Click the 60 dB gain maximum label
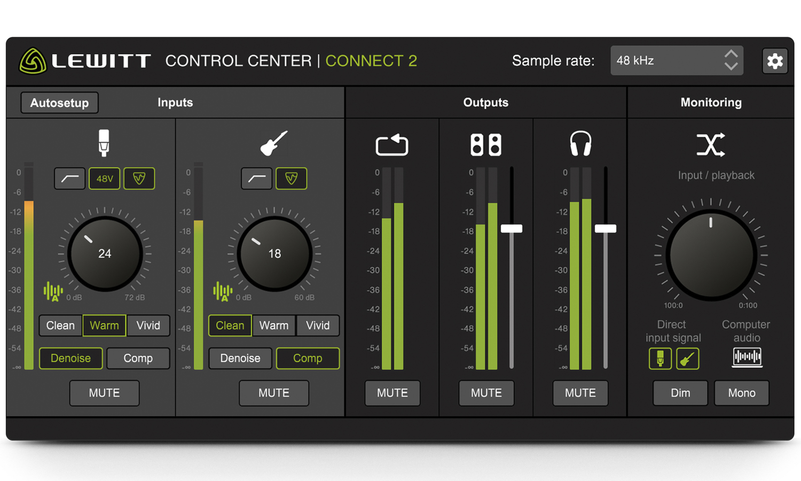 point(304,298)
